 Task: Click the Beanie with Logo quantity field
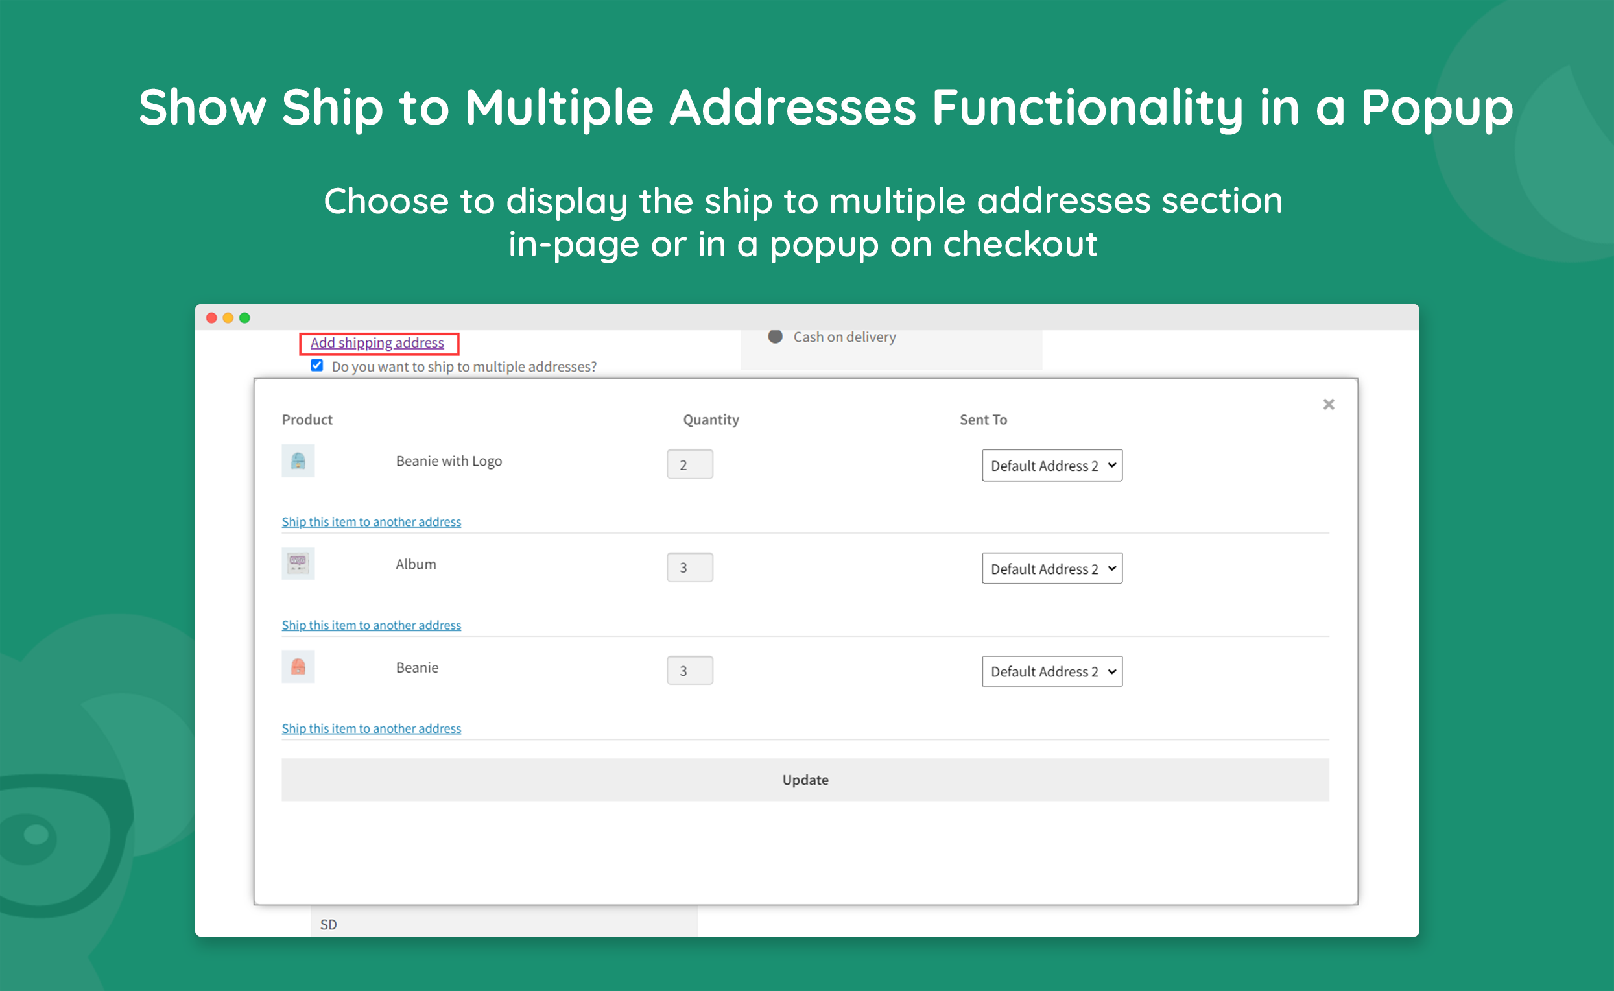689,465
